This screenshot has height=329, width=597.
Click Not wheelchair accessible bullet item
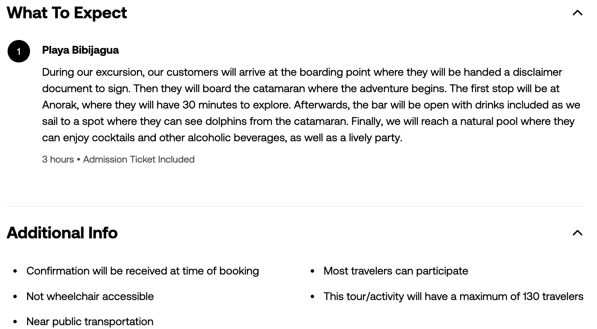coord(90,296)
